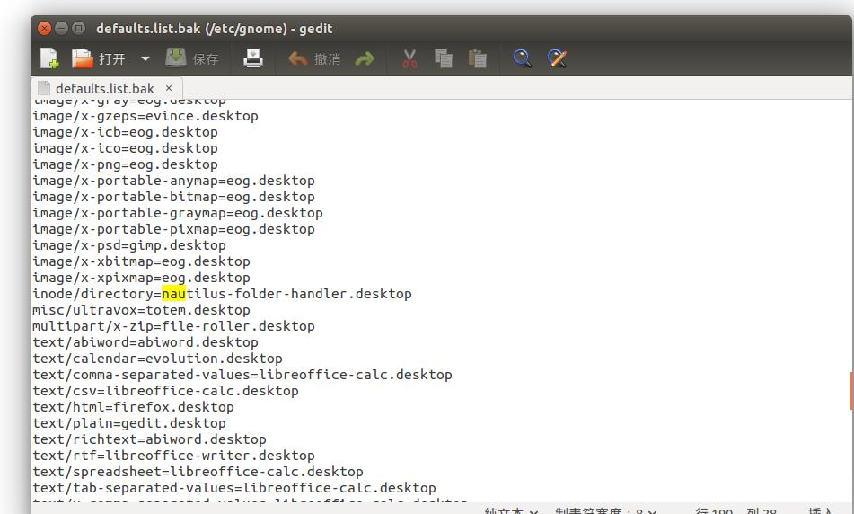
Task: Click line text/comma-separated-values=libreoffice-calc.desktop
Action: [x=242, y=375]
